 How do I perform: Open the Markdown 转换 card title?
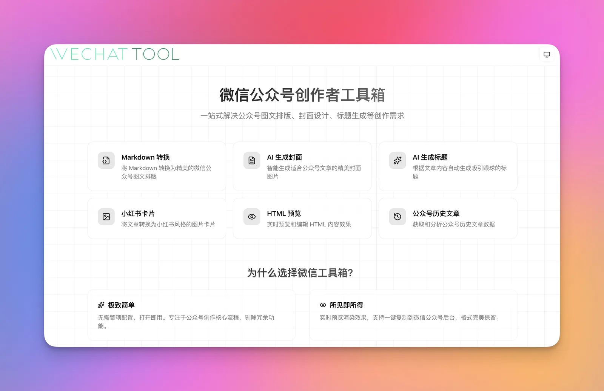[x=145, y=157]
